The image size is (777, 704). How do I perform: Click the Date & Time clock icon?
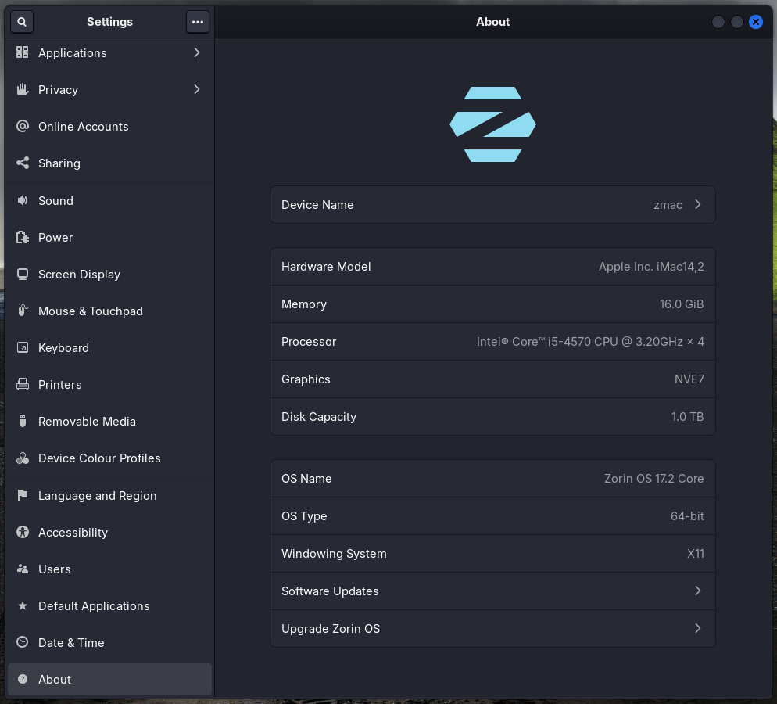click(23, 642)
